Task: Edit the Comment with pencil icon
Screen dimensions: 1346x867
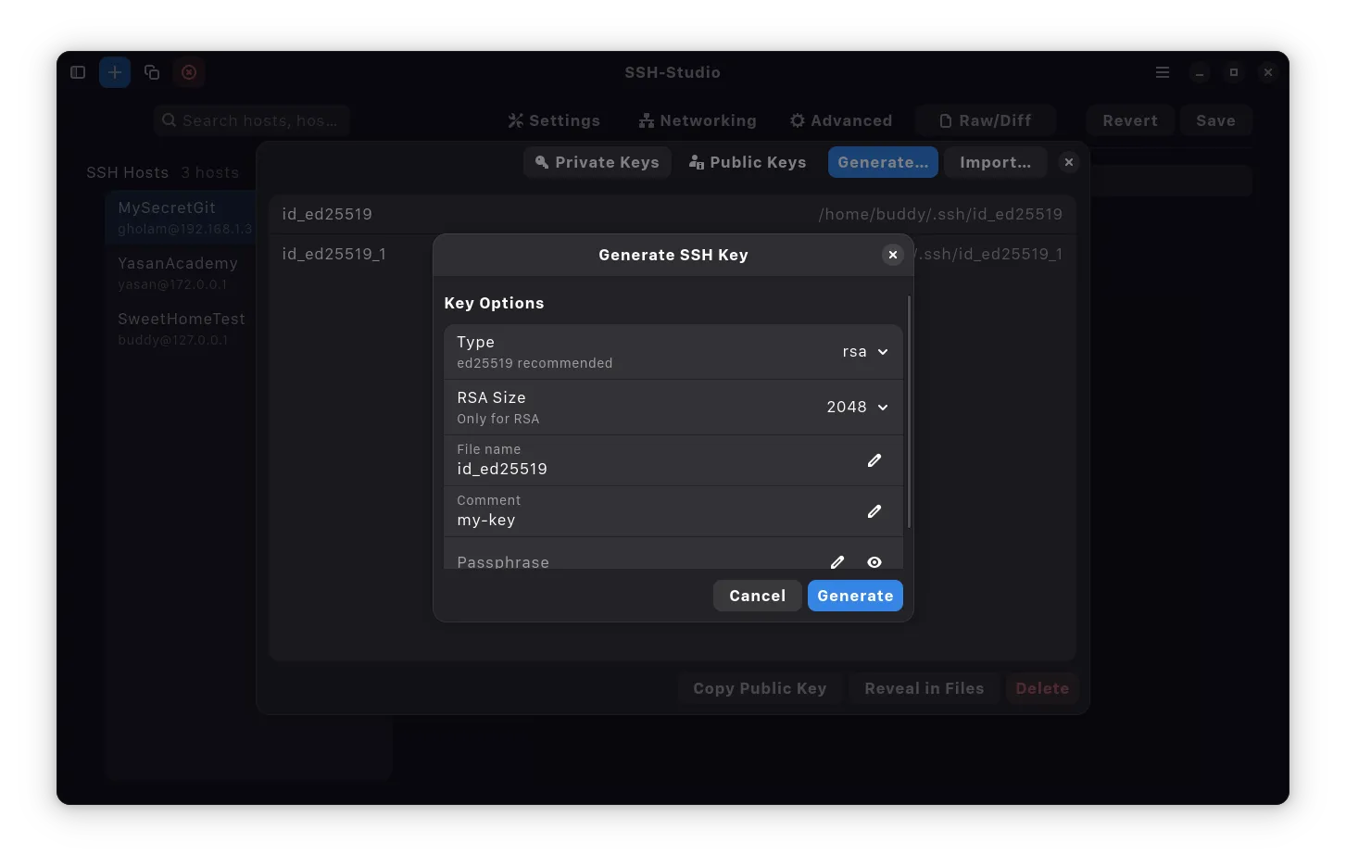Action: (874, 511)
